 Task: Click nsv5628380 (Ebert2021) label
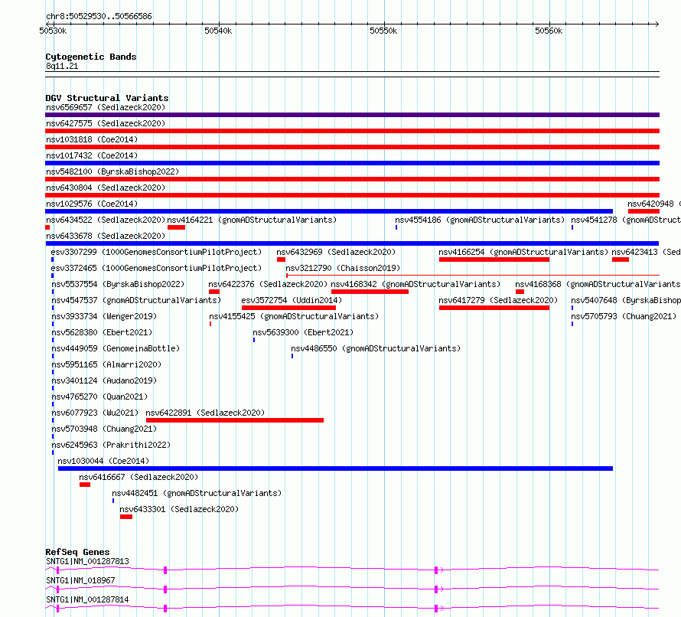click(102, 332)
